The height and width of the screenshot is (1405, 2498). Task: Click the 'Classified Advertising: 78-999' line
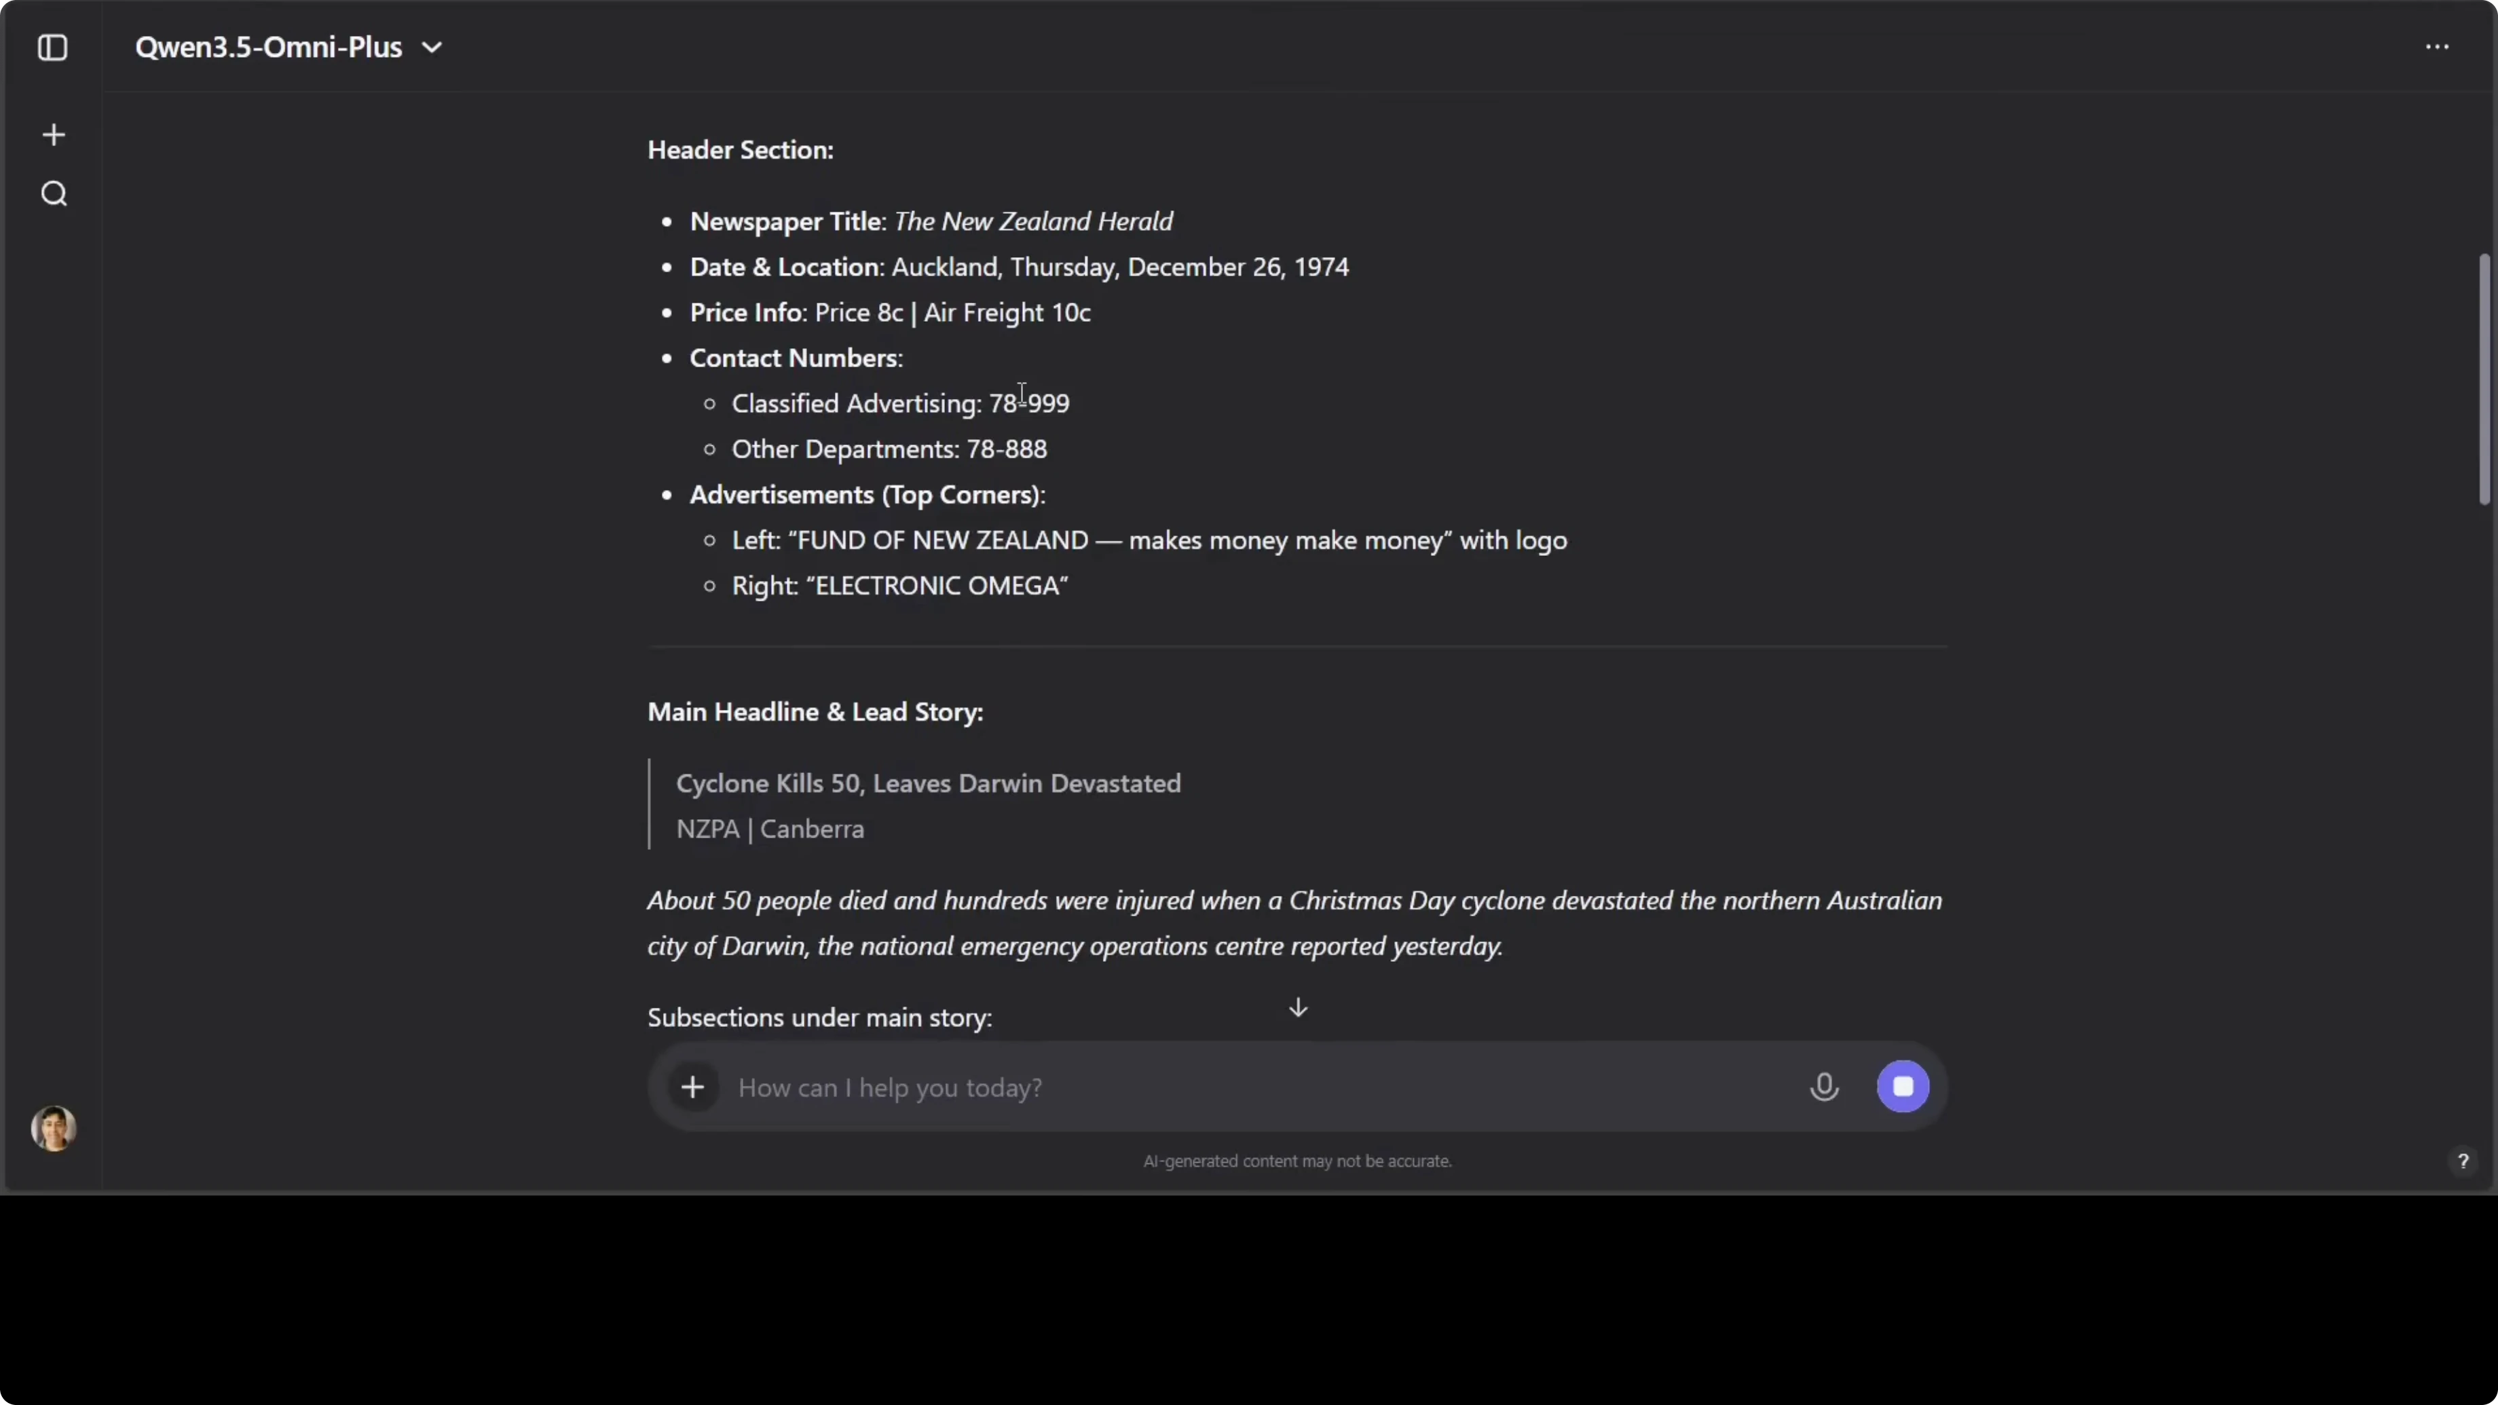(x=900, y=405)
